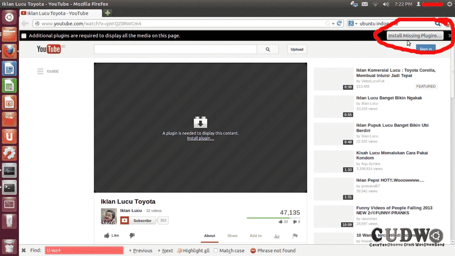Click the 32 videos link
Screen dimensions: 455x256
154,211
